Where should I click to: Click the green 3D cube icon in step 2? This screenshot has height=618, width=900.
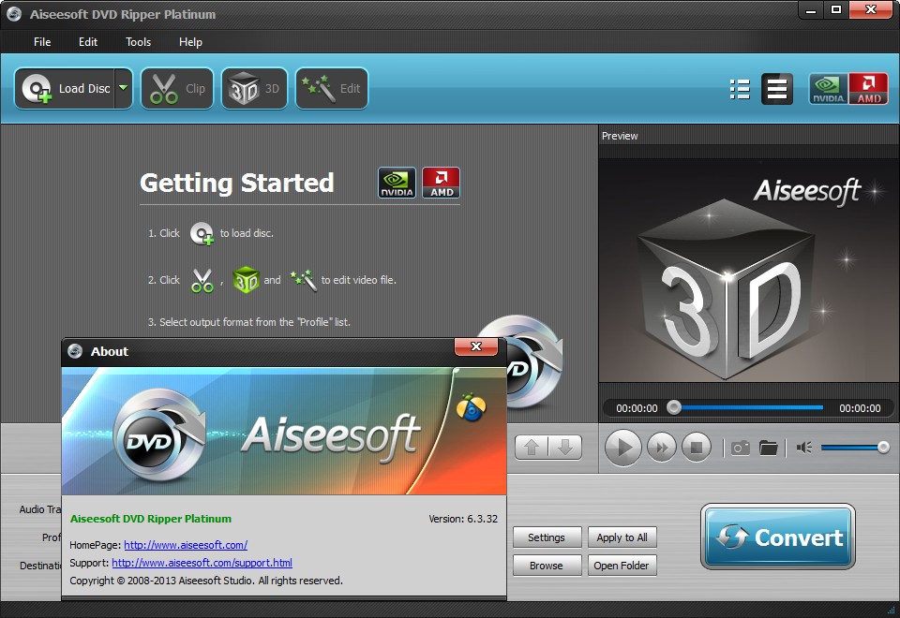pos(247,280)
